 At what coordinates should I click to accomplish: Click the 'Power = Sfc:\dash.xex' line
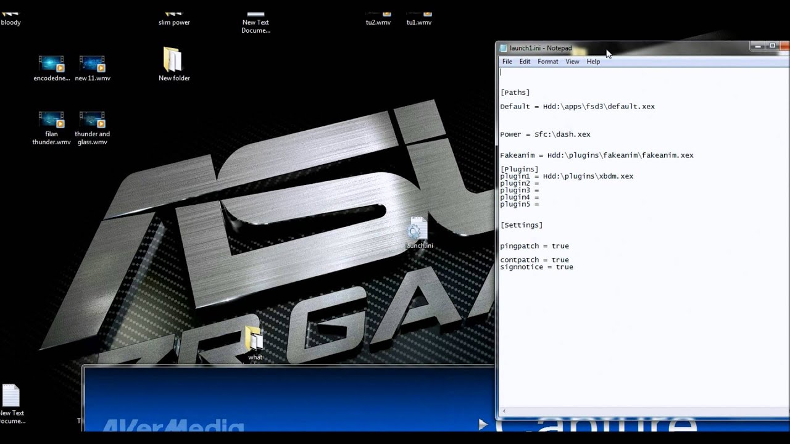(x=545, y=134)
